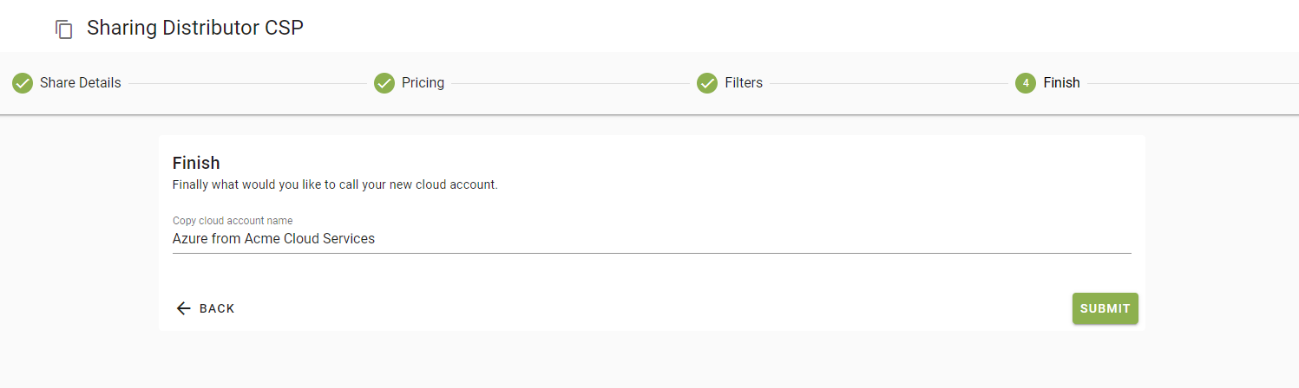Image resolution: width=1299 pixels, height=388 pixels.
Task: Click the connector line between Share Details and Pricing
Action: coord(247,84)
